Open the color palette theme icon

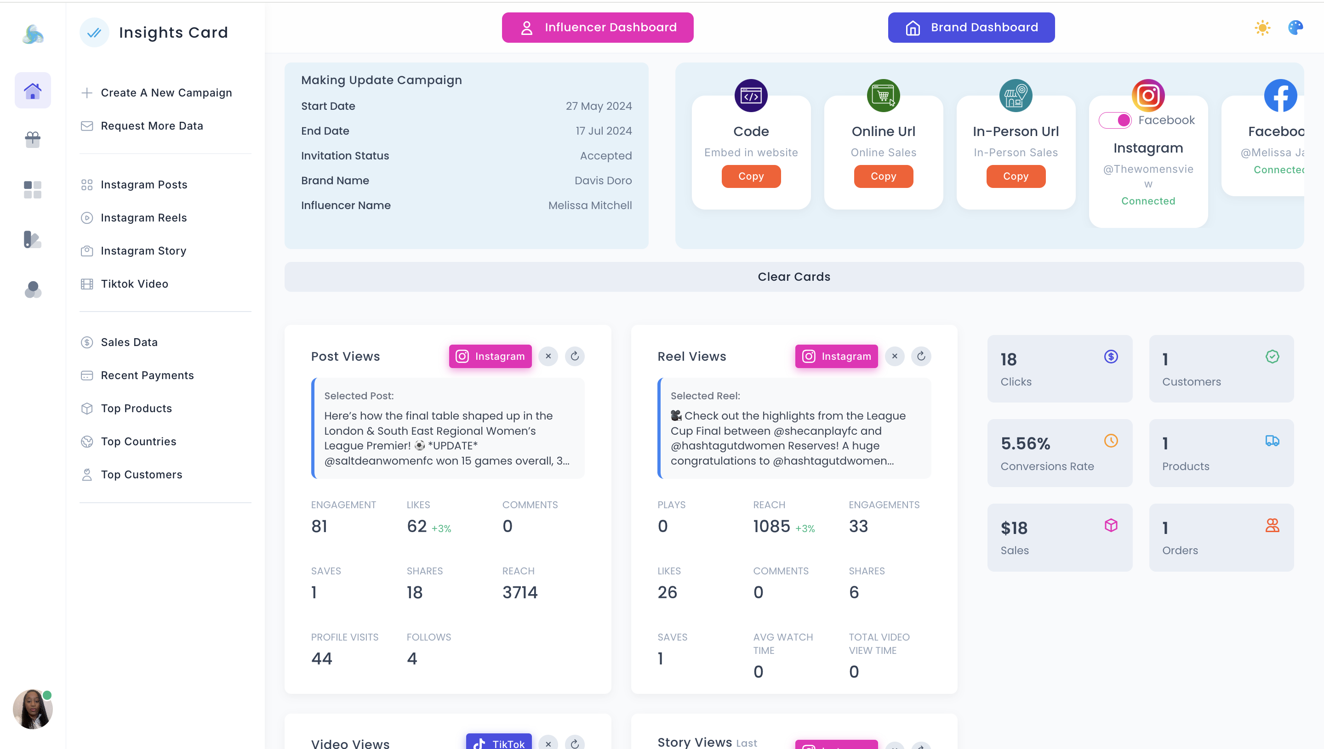[x=1295, y=28]
